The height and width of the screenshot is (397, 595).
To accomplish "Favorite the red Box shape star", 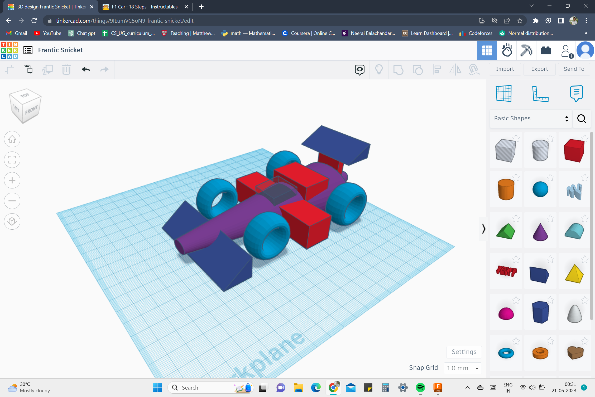I will pos(584,138).
